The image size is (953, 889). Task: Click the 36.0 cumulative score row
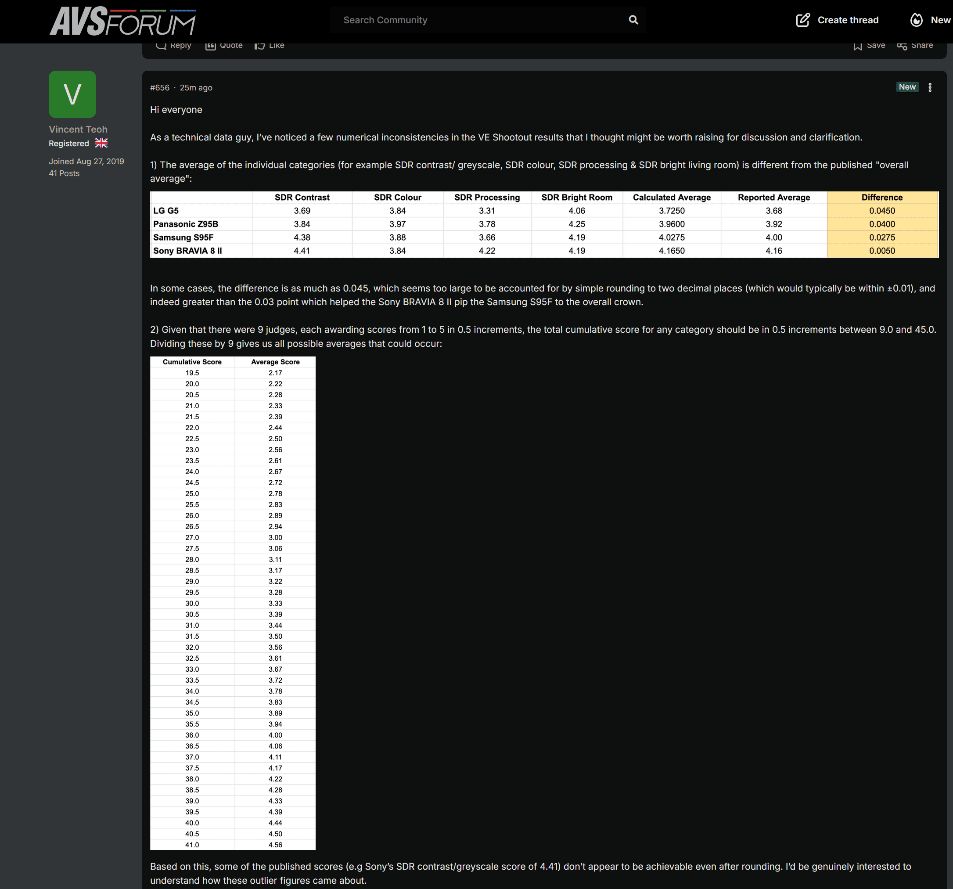[x=233, y=735]
